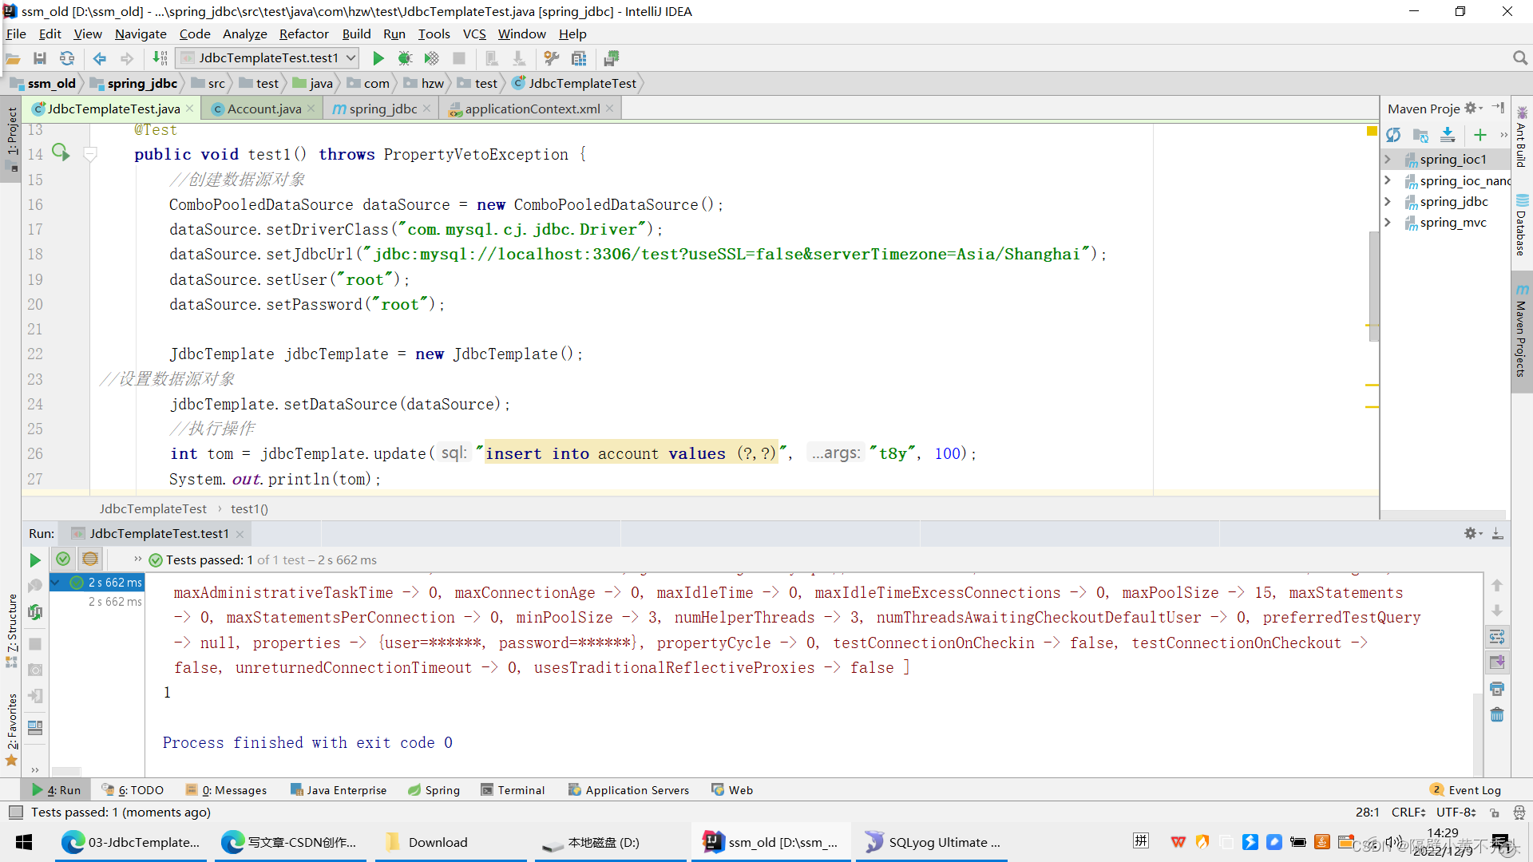Open project structure icon in toolbar

(x=579, y=57)
